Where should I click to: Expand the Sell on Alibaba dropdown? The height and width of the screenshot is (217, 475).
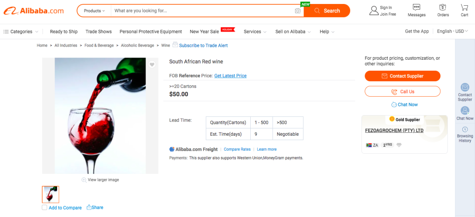pos(293,32)
